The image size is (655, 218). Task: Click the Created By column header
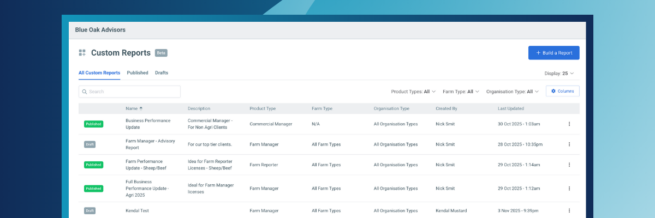446,108
